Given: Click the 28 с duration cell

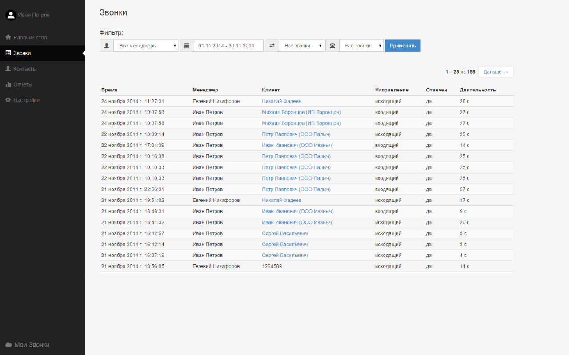Looking at the screenshot, I should (465, 101).
